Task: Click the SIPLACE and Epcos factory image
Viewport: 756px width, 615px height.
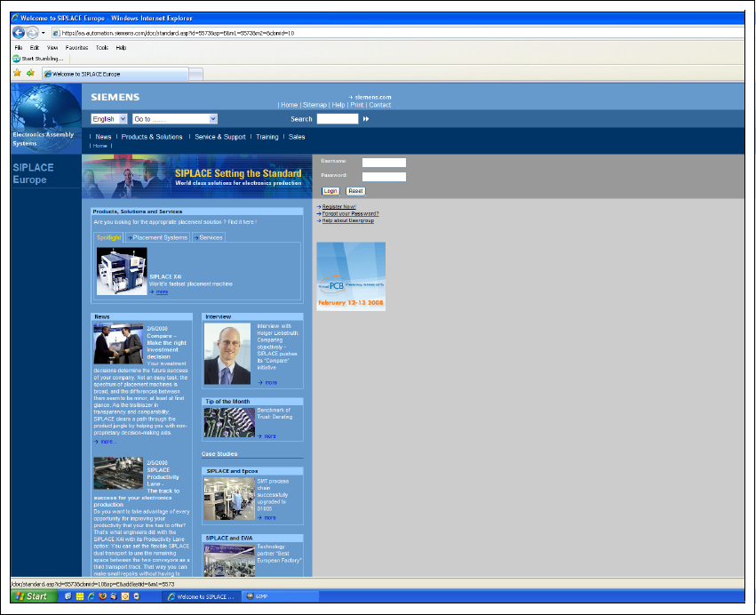Action: [x=229, y=499]
